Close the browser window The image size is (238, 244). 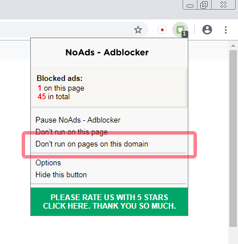click(223, 5)
